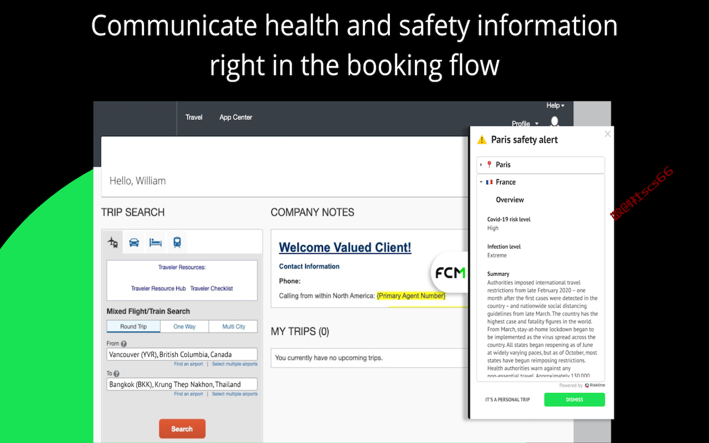The width and height of the screenshot is (709, 443).
Task: Open the Profile dropdown menu
Action: pos(525,124)
